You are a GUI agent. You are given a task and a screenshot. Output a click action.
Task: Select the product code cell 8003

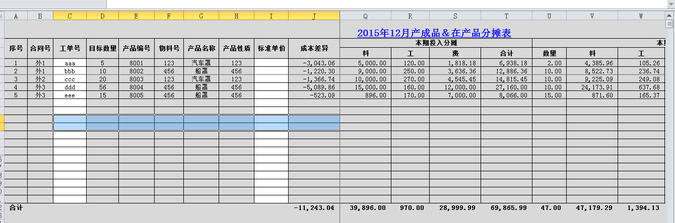tap(136, 79)
